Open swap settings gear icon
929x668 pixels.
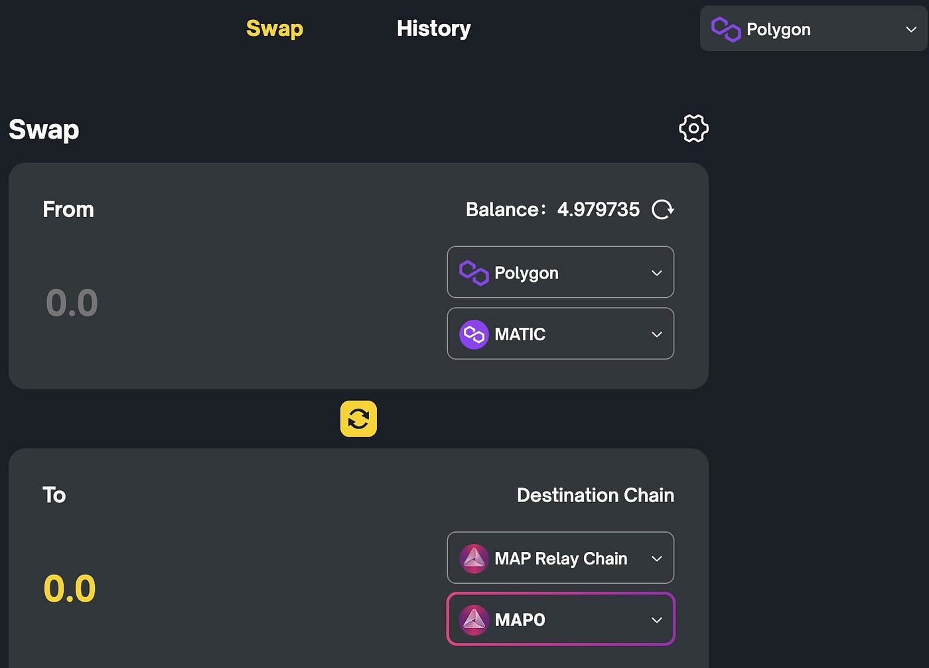[x=693, y=128]
